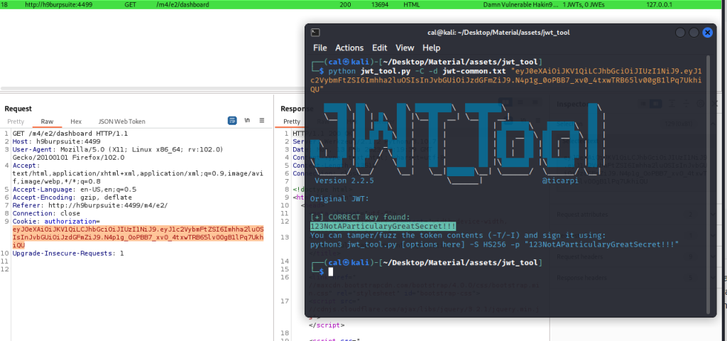This screenshot has height=341, width=727.
Task: Toggle line wrap icon in Request panel
Action: (232, 121)
